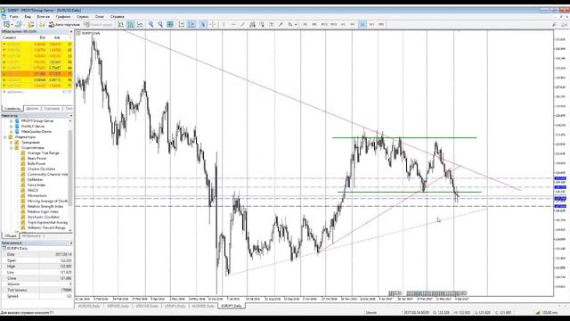Switch to H4 timeframe

click(x=353, y=24)
